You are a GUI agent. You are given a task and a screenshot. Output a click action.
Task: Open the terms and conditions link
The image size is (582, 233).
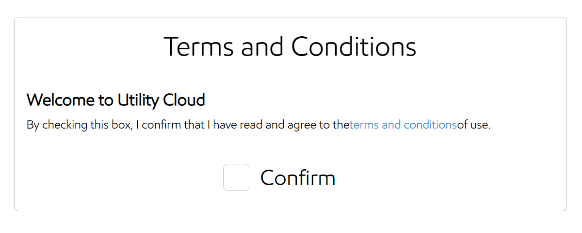[x=403, y=125]
